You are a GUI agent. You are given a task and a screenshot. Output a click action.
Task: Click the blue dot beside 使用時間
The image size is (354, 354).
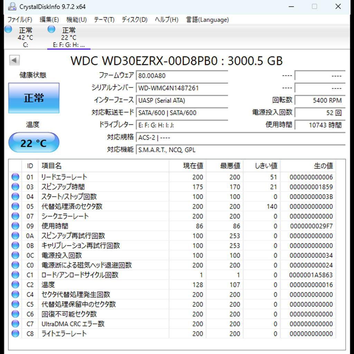15,226
